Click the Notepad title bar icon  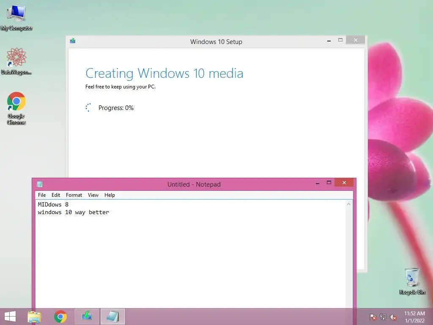coord(40,184)
